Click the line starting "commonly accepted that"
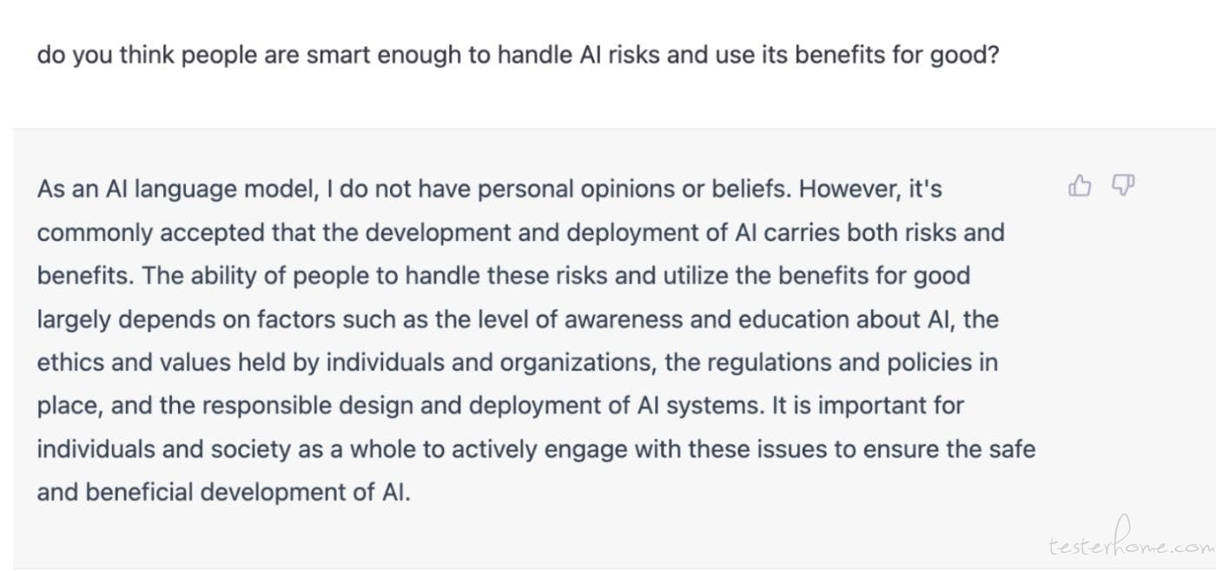This screenshot has height=571, width=1216. click(520, 233)
